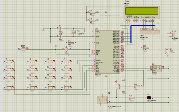Screen dimensions: 179x112
Task: Toggle the 复位 reset push button
Action: pos(24,49)
